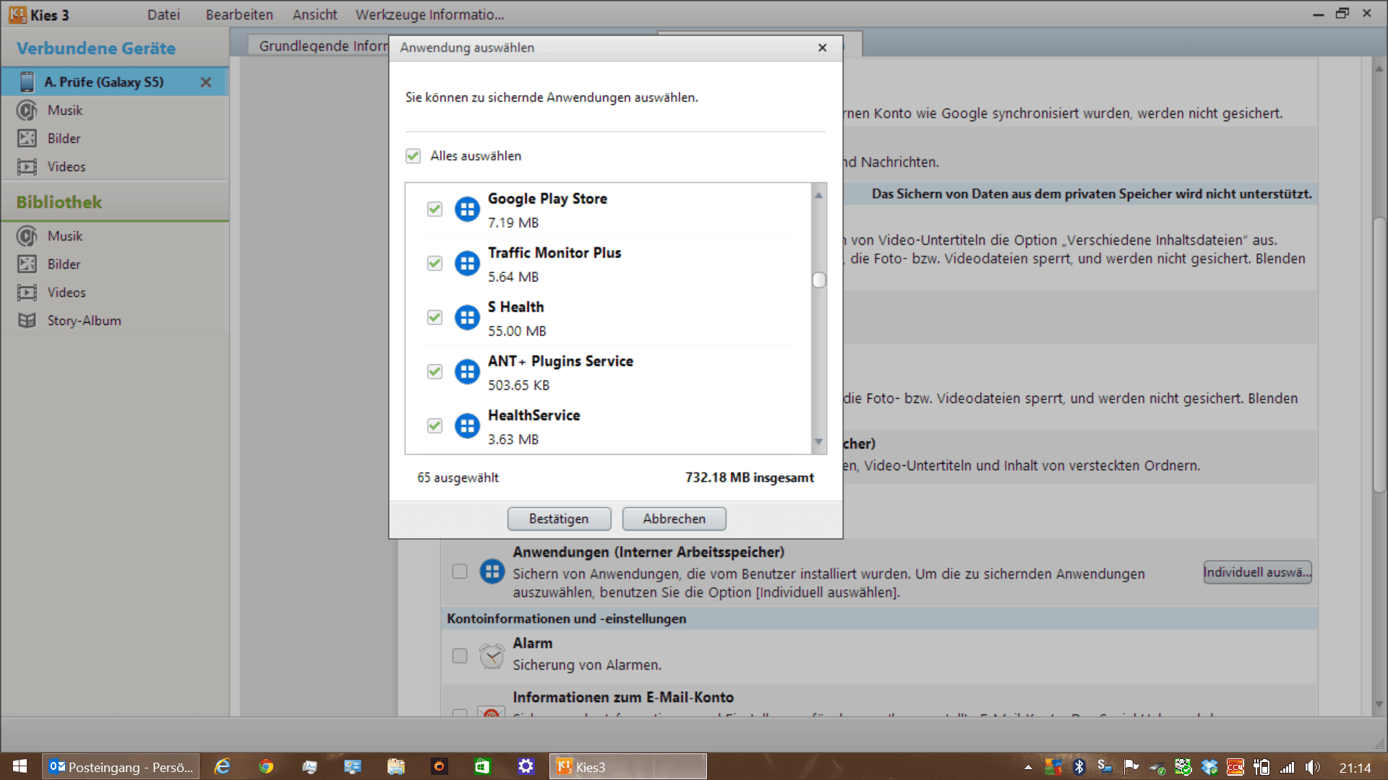
Task: Toggle the Alles auswählen checkbox
Action: (x=413, y=156)
